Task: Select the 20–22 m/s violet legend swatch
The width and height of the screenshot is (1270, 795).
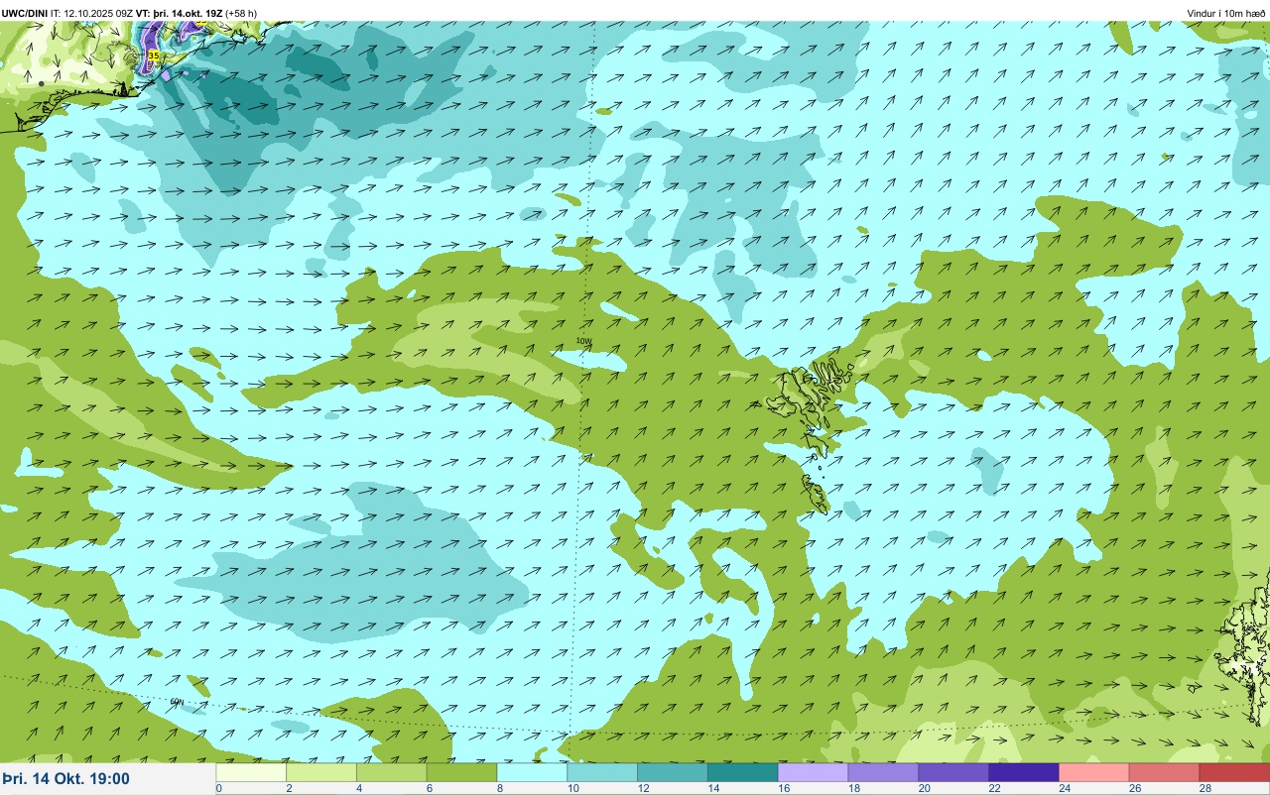Action: tap(953, 772)
